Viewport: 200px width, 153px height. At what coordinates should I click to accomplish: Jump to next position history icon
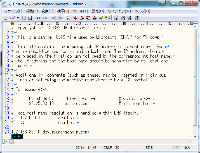point(60,18)
